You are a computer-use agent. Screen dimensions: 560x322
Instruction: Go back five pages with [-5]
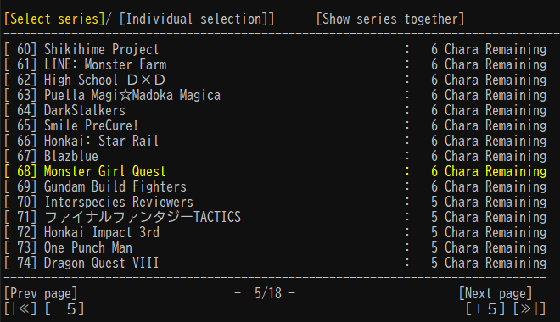64,308
